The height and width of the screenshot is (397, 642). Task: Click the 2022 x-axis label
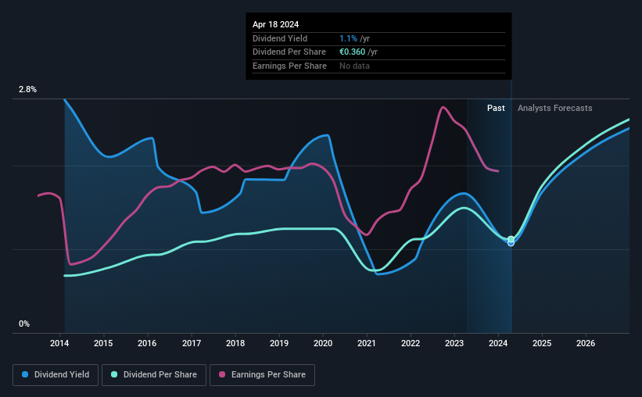click(411, 343)
